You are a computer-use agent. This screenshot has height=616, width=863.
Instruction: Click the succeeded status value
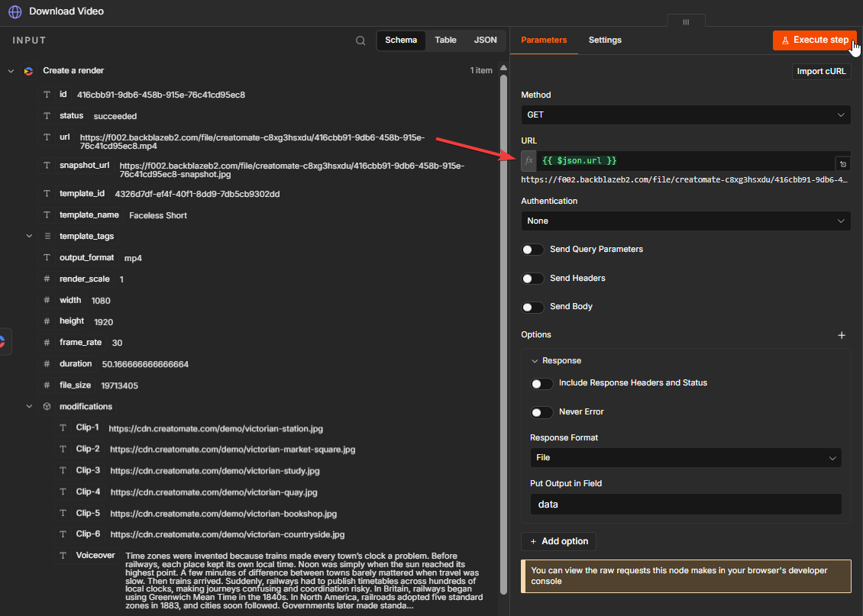point(115,117)
